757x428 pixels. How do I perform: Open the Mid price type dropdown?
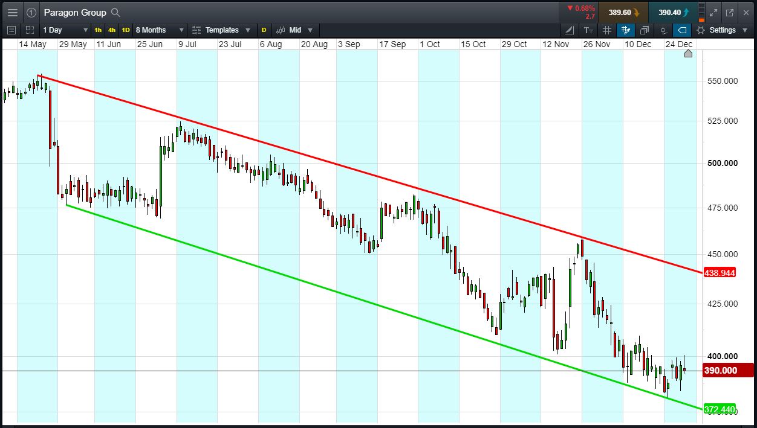coord(295,30)
